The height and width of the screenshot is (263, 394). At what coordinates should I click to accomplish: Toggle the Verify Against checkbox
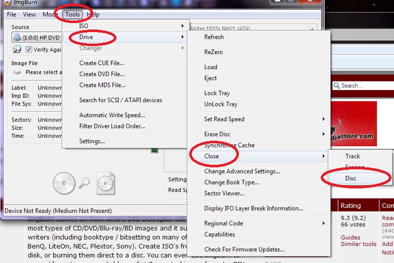click(x=29, y=50)
